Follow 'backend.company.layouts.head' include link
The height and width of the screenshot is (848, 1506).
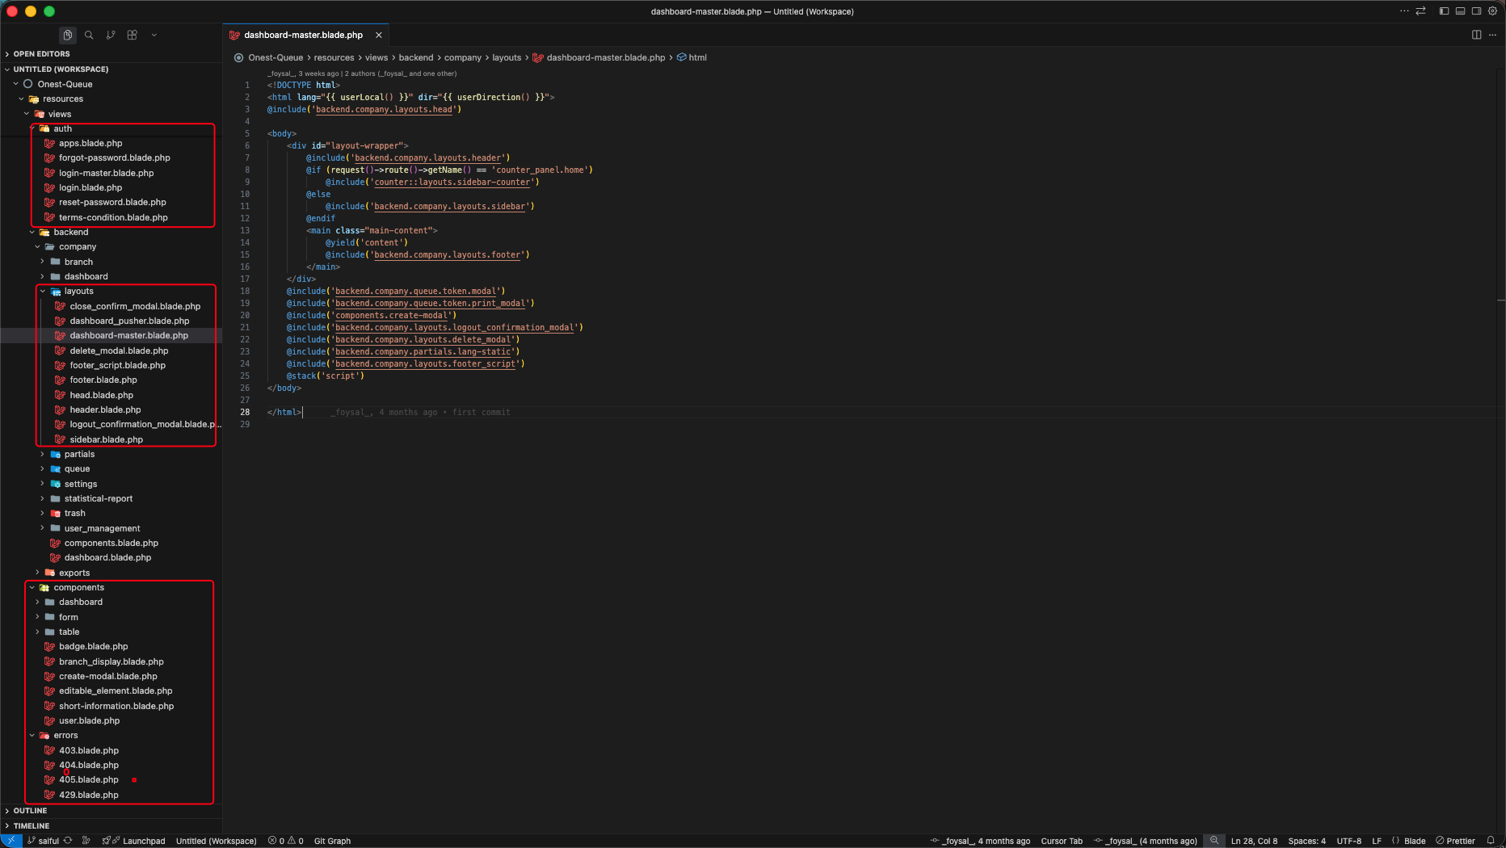pyautogui.click(x=384, y=110)
